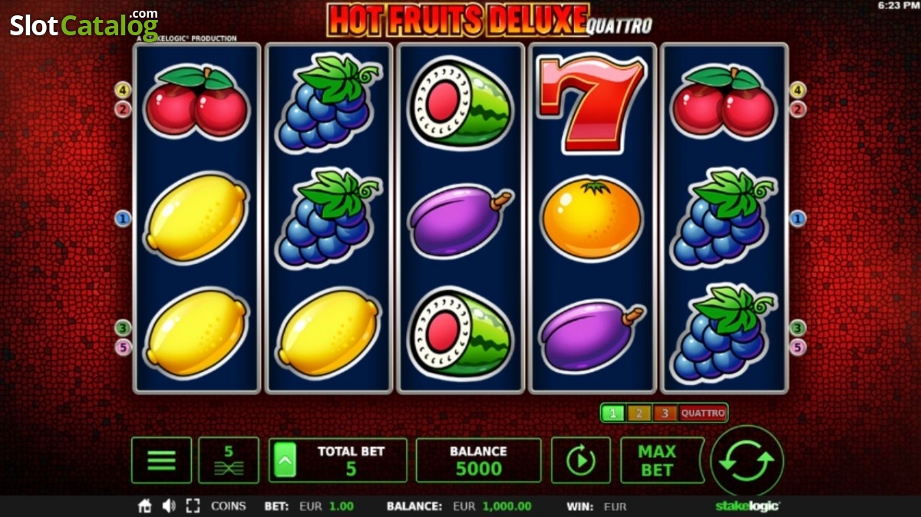Open the SlotCatalog.com logo link
921x517 pixels.
84,25
